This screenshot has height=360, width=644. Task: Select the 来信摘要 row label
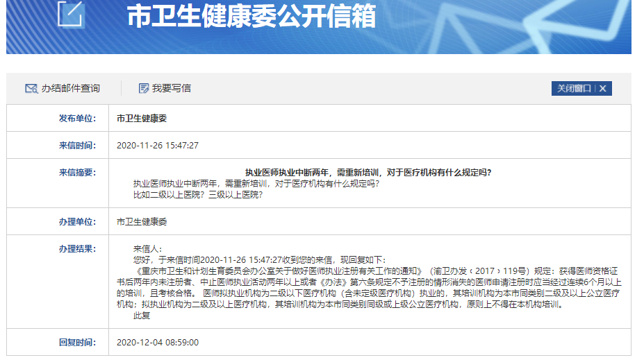(x=77, y=172)
